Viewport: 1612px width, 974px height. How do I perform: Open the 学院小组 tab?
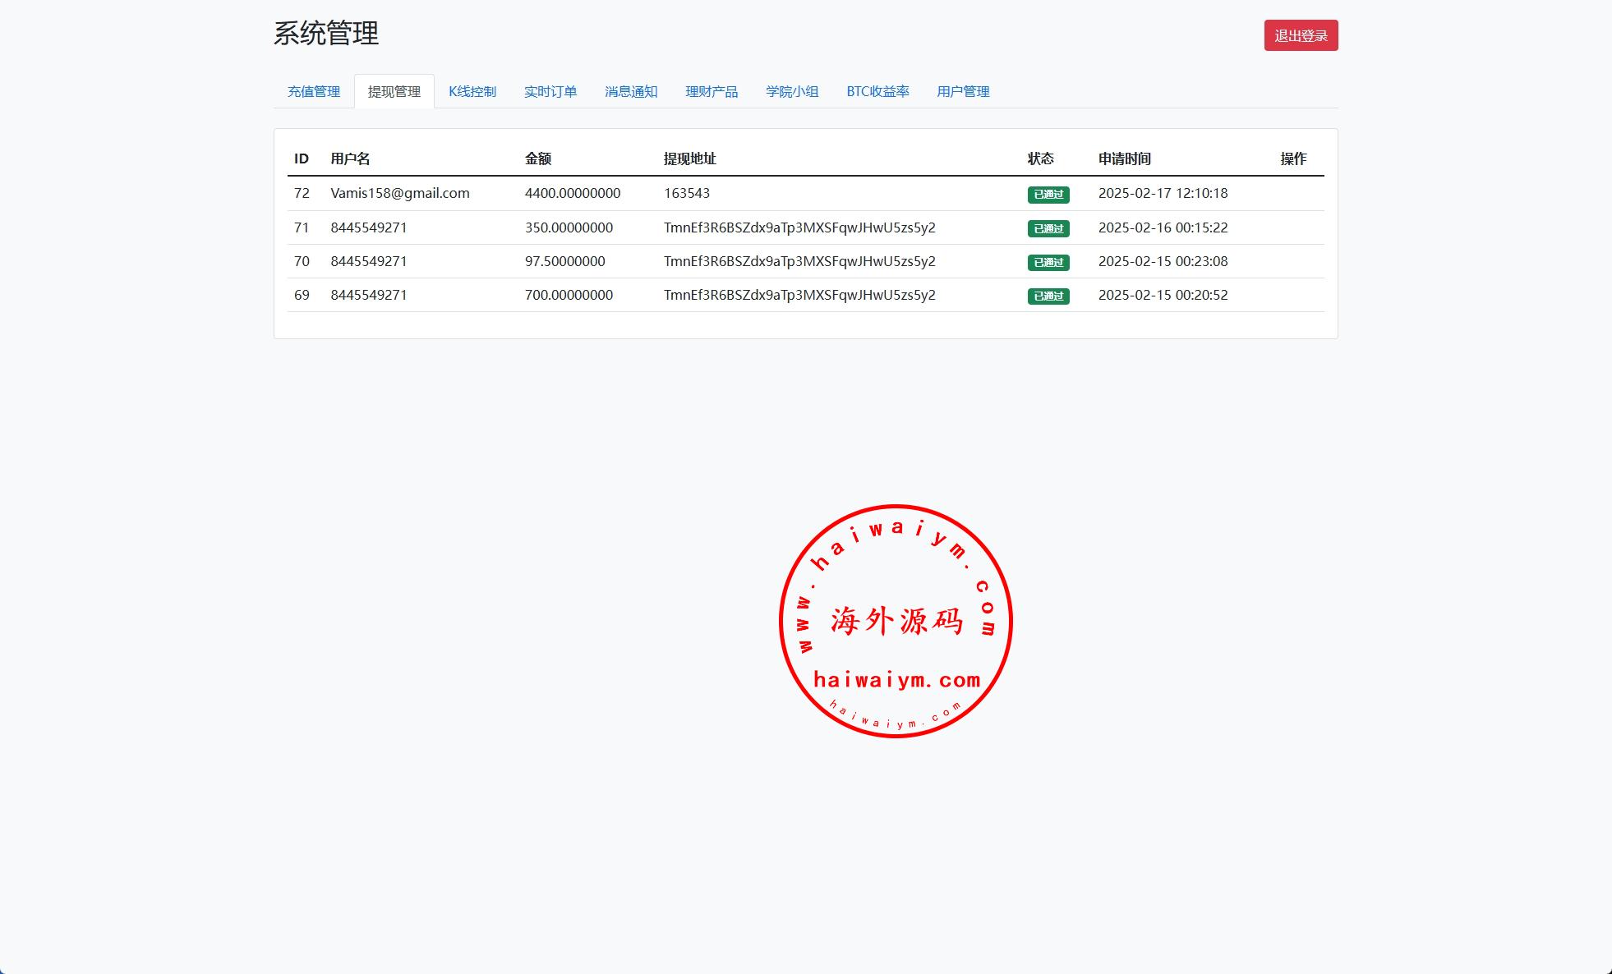coord(791,91)
